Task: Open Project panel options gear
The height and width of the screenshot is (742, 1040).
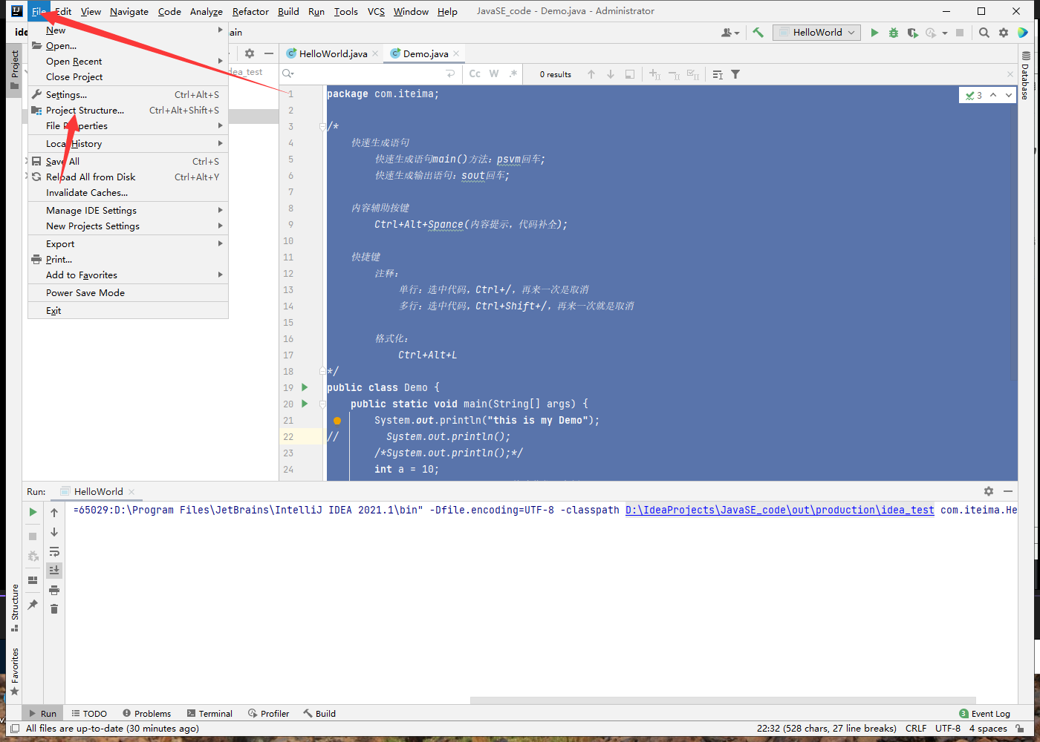Action: pos(250,53)
